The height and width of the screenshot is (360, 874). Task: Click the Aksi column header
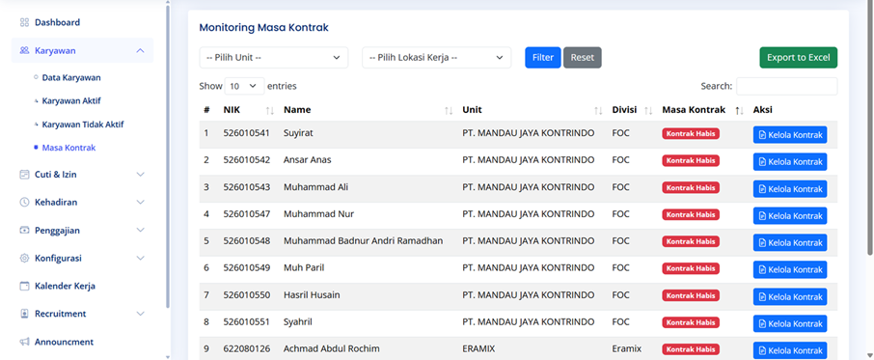pos(762,110)
